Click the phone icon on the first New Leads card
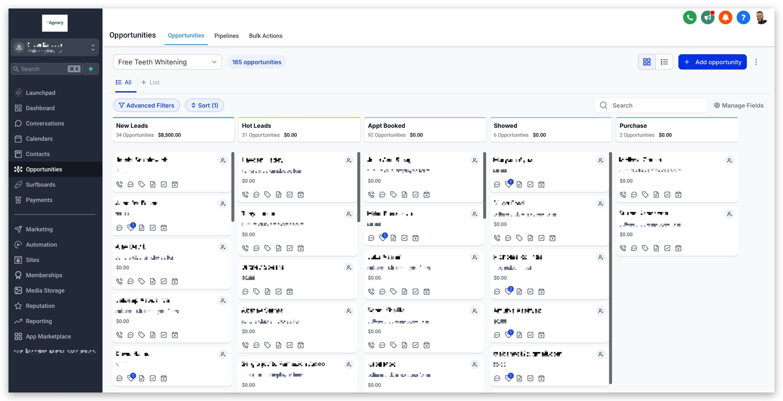783x401 pixels. [119, 184]
